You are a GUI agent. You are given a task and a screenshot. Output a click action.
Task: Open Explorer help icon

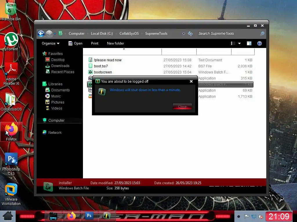coord(260,43)
